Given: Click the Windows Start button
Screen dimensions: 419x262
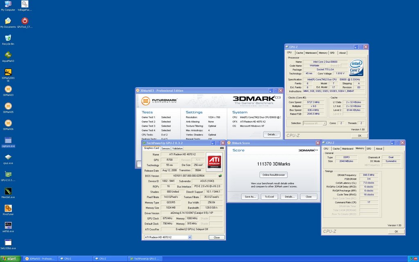Looking at the screenshot, I should (x=10, y=259).
